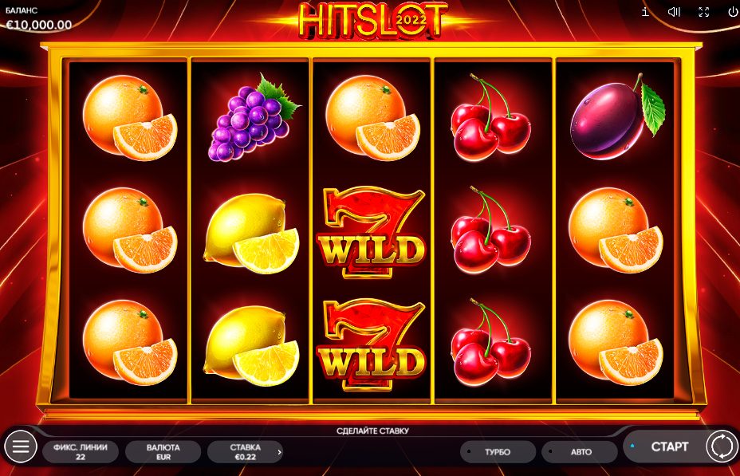Click the circular spin arrows icon
The image size is (740, 476).
pyautogui.click(x=722, y=446)
